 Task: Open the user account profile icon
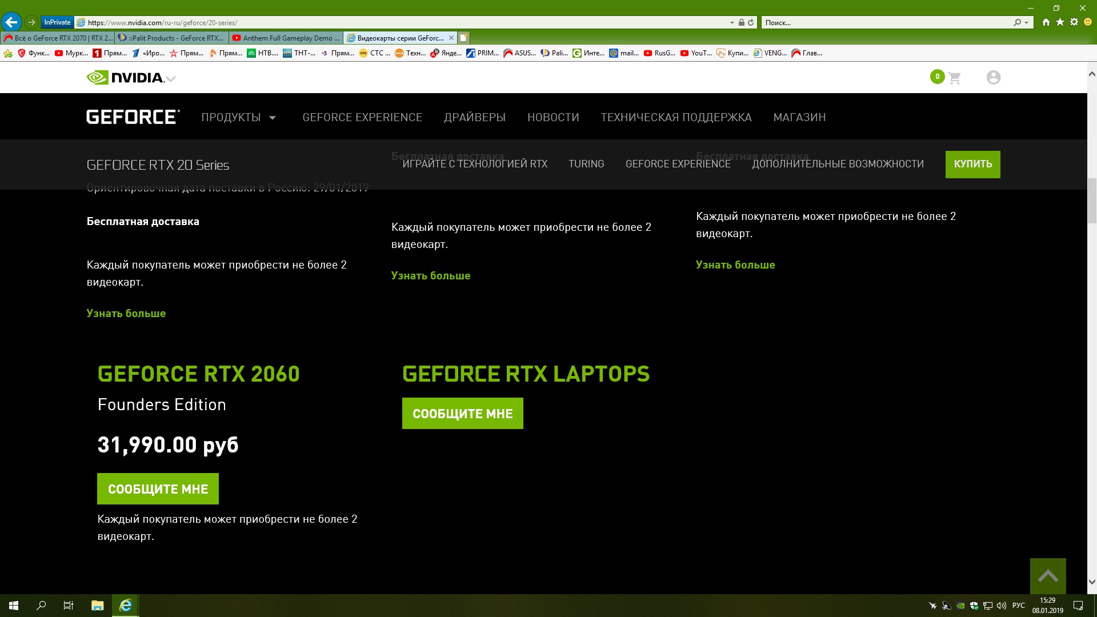tap(993, 78)
